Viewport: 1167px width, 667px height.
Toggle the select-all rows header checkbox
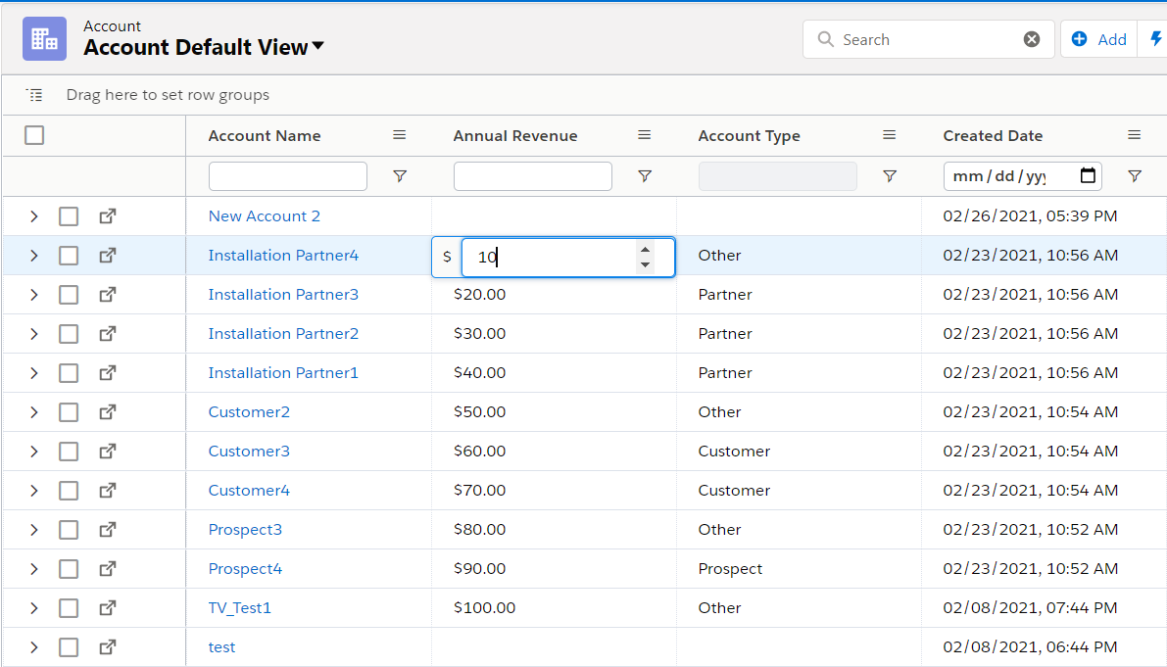(x=34, y=135)
